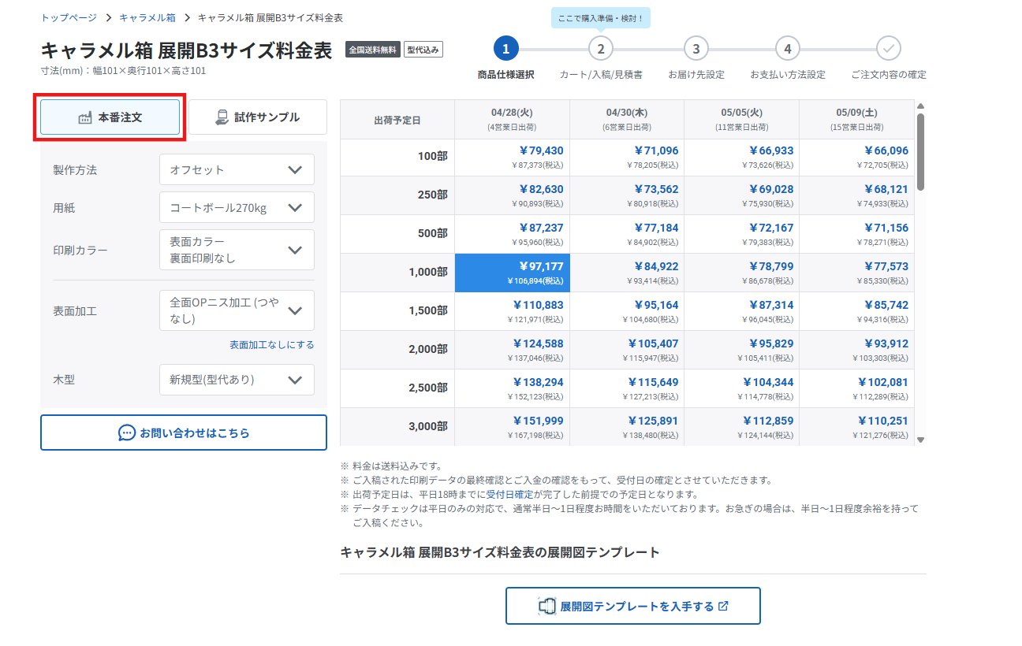Select 05/09(土) column header
The width and height of the screenshot is (1022, 646).
coord(857,119)
